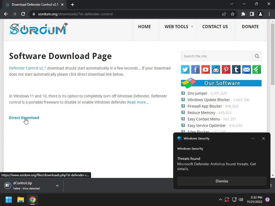Image resolution: width=275 pixels, height=206 pixels.
Task: Open the Chrome three-dot menu
Action: coord(269,14)
